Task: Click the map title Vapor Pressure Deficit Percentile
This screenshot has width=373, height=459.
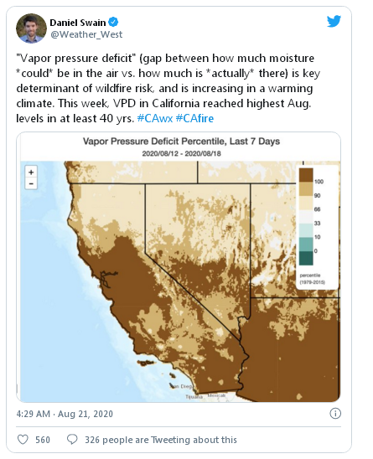Action: (x=181, y=142)
